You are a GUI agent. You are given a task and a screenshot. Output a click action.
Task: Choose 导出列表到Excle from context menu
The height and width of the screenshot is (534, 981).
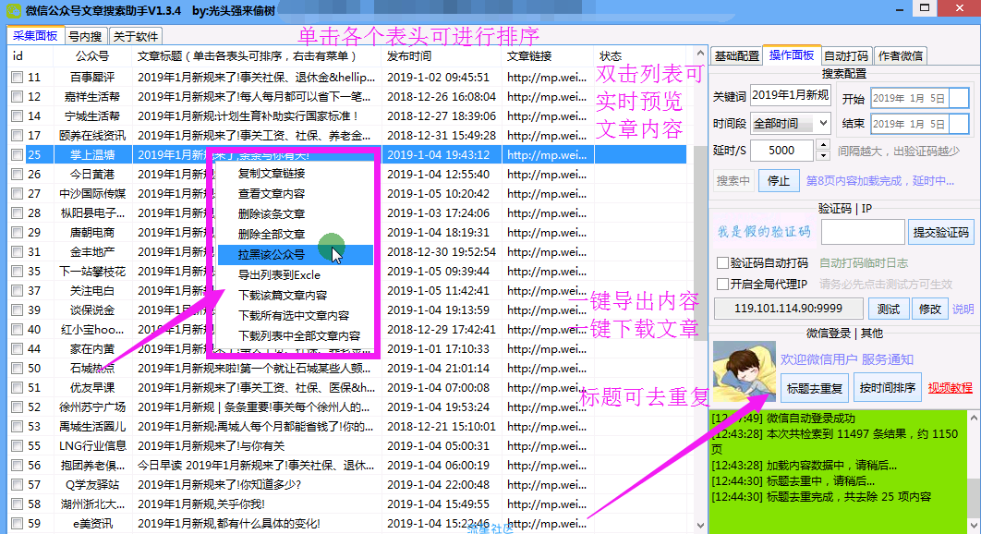(x=295, y=274)
